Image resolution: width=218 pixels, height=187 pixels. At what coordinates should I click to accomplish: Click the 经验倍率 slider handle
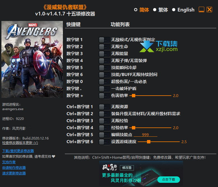[134, 128]
